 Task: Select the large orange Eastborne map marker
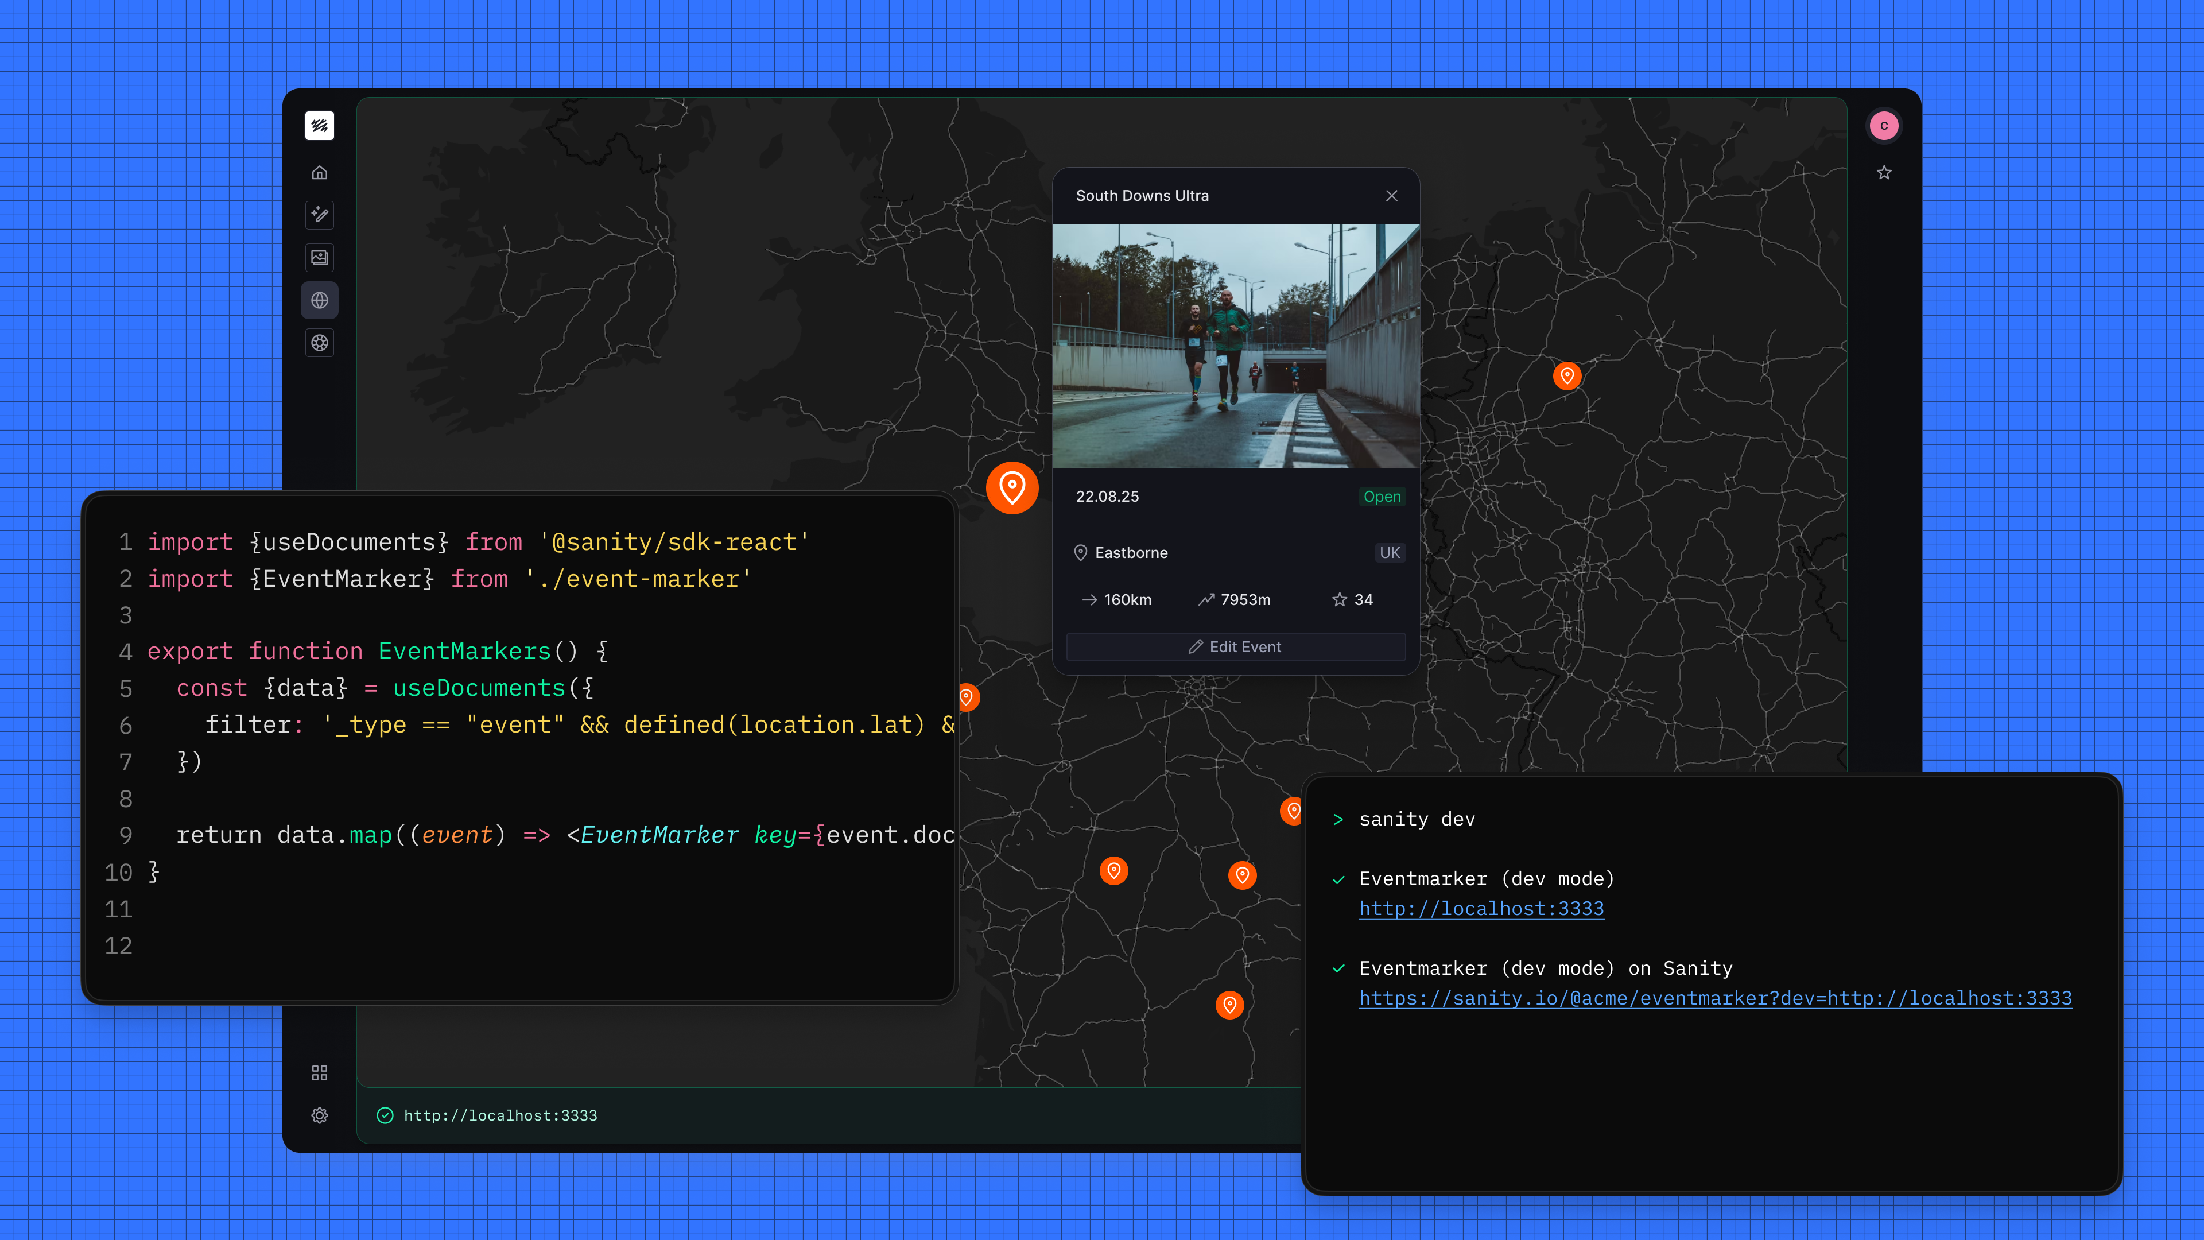tap(1012, 488)
